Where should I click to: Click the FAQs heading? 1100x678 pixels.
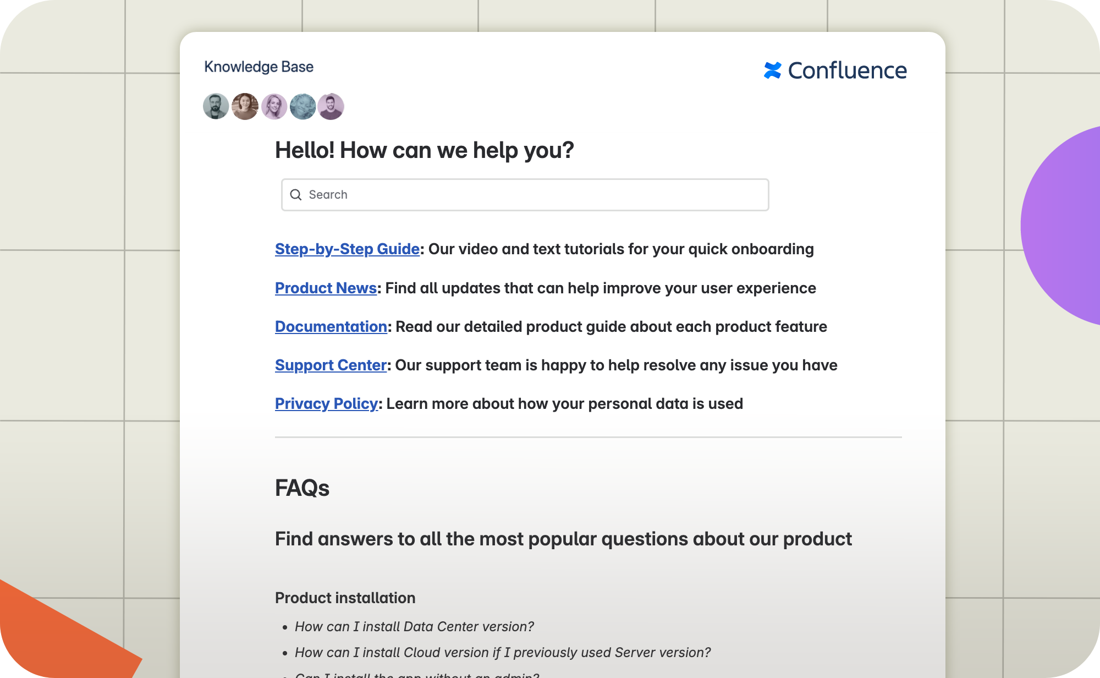[x=302, y=488]
